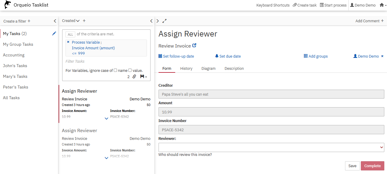The width and height of the screenshot is (387, 174).
Task: Open the home navigation menu icon
Action: pyautogui.click(x=383, y=5)
